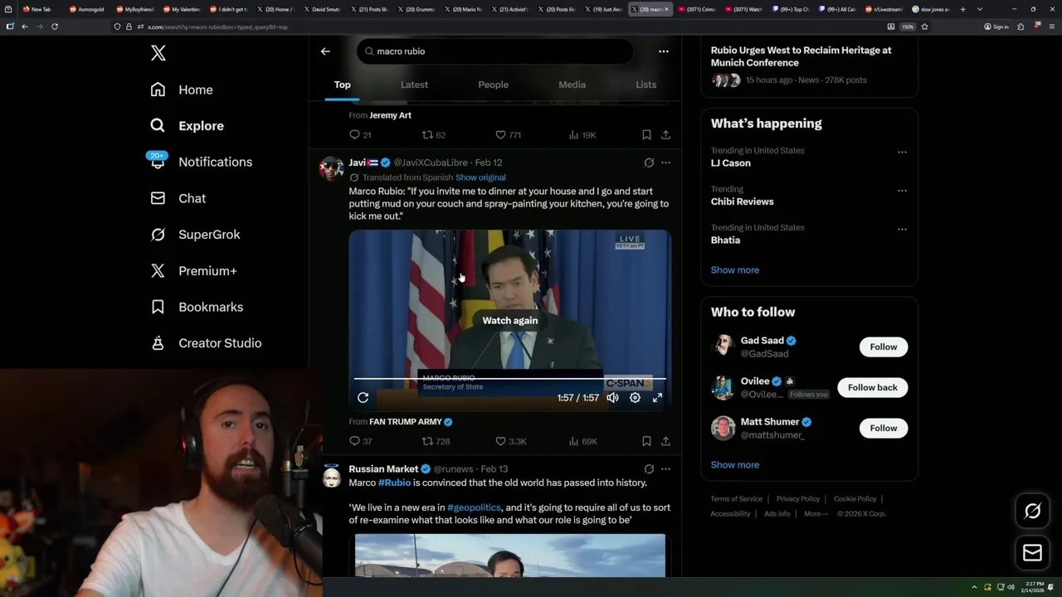Click the 'Watch again' video button

click(510, 321)
